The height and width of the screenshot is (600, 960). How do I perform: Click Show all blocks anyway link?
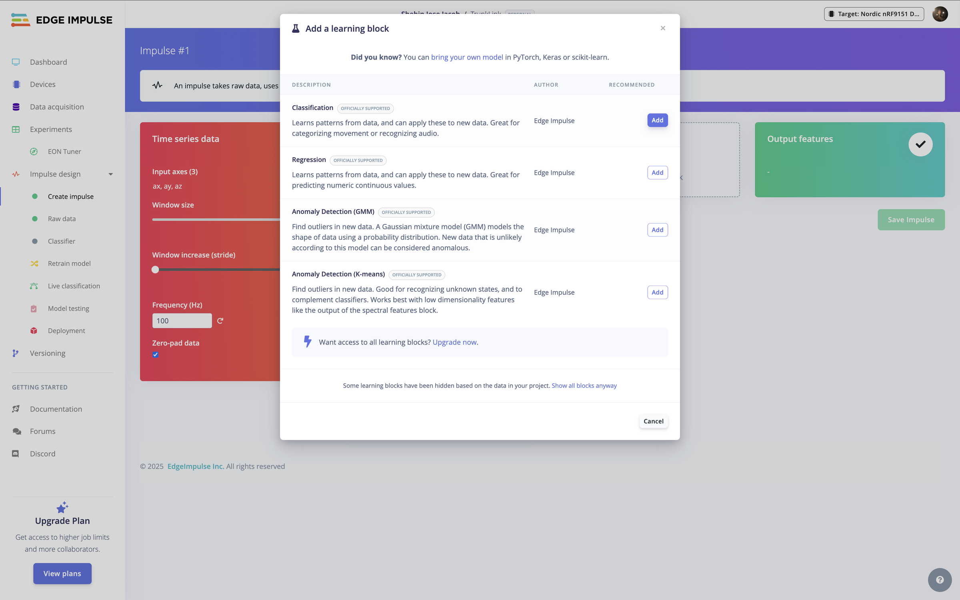(x=584, y=386)
